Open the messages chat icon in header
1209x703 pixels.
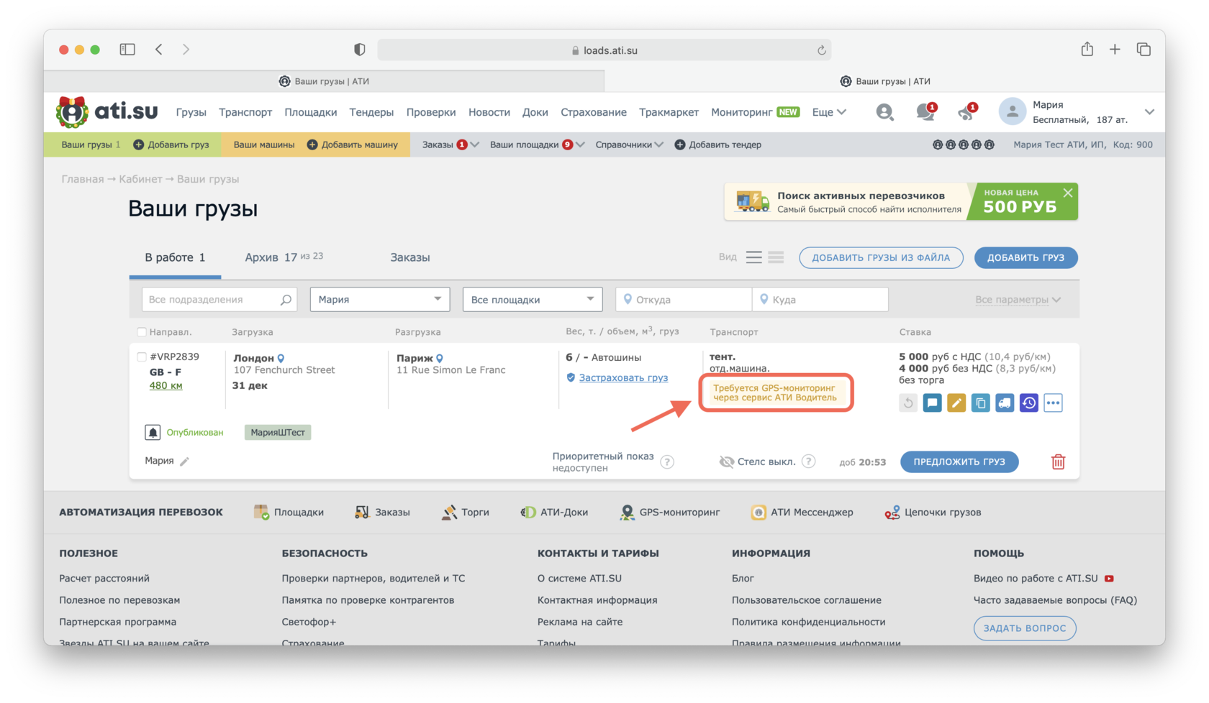925,111
